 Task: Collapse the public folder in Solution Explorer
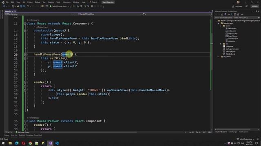221,26
